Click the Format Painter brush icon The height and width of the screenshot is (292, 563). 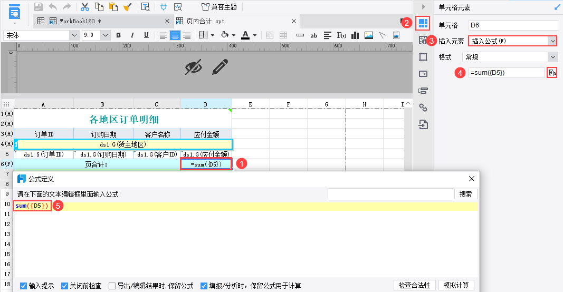click(128, 7)
